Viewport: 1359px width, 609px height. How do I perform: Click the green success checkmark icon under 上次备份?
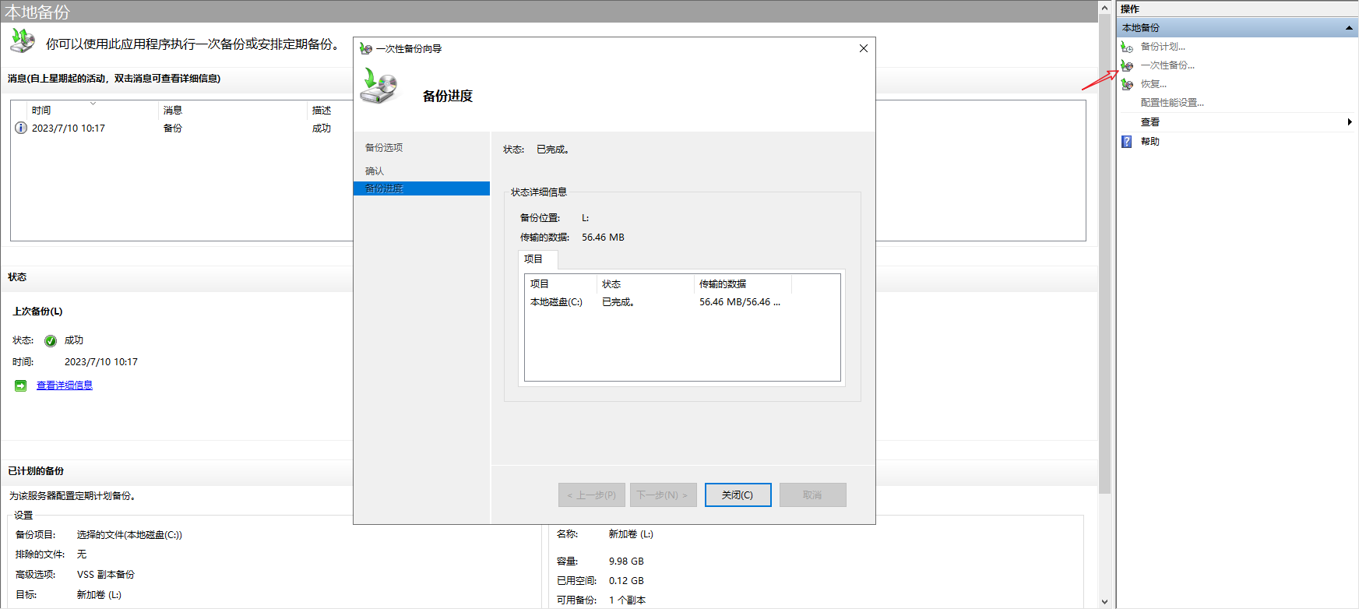pos(51,340)
